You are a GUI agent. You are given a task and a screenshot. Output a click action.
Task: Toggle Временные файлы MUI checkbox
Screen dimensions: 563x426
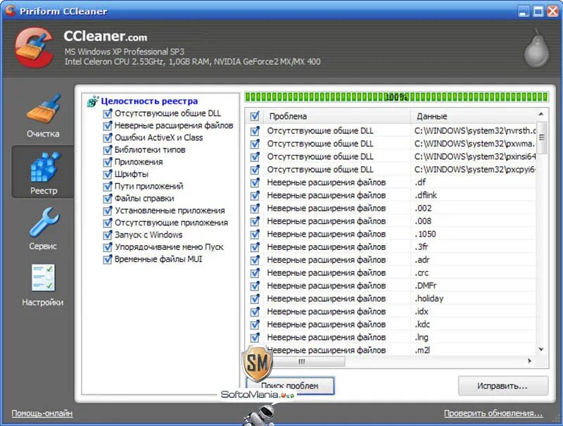tap(108, 259)
